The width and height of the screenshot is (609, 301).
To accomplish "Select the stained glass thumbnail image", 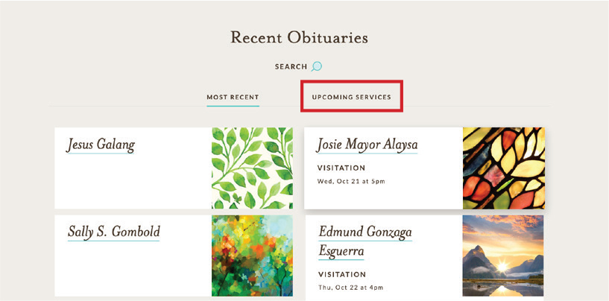I will pos(503,168).
